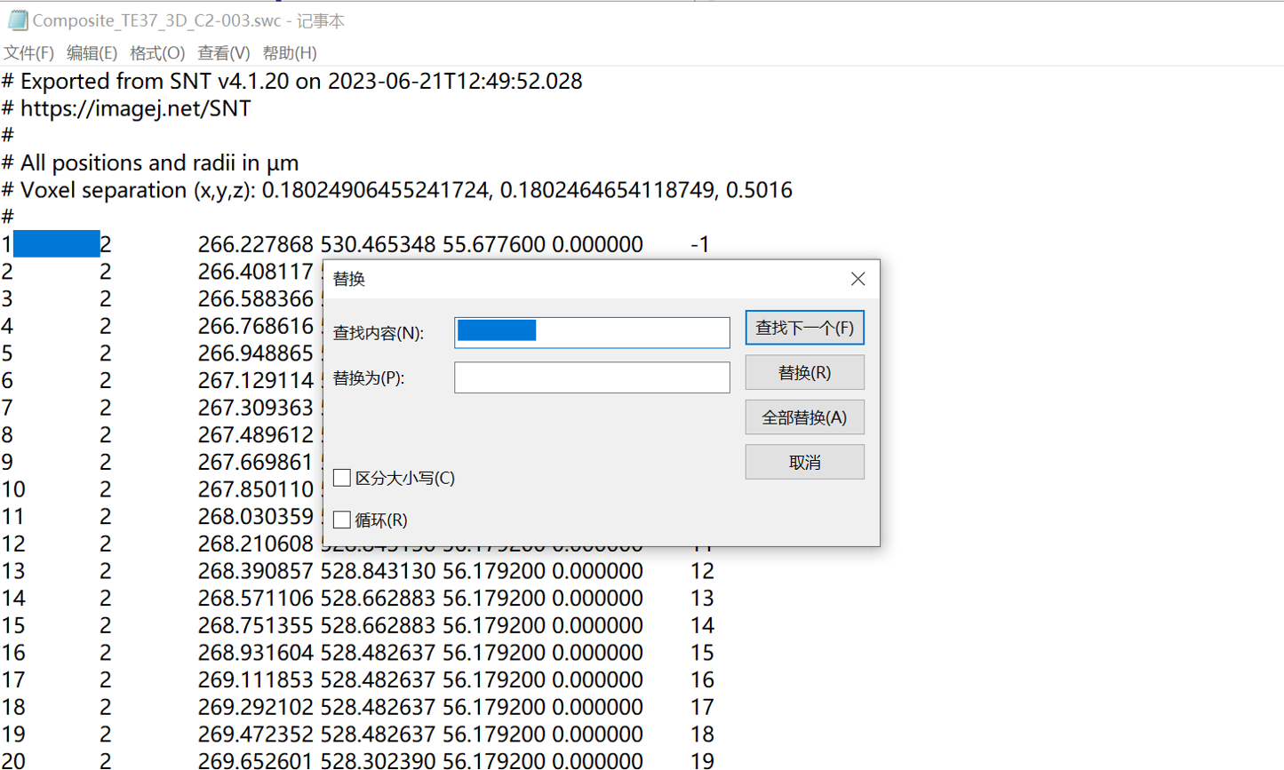Click value 269.652601 in row 20

(255, 760)
